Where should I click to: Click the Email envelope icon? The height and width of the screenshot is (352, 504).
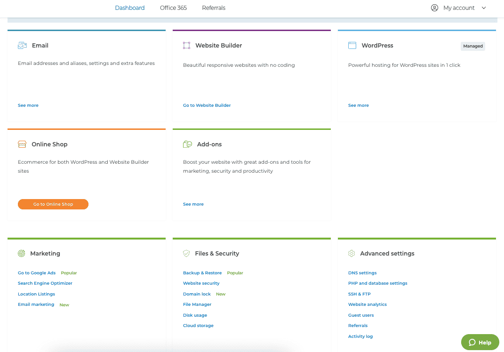22,45
